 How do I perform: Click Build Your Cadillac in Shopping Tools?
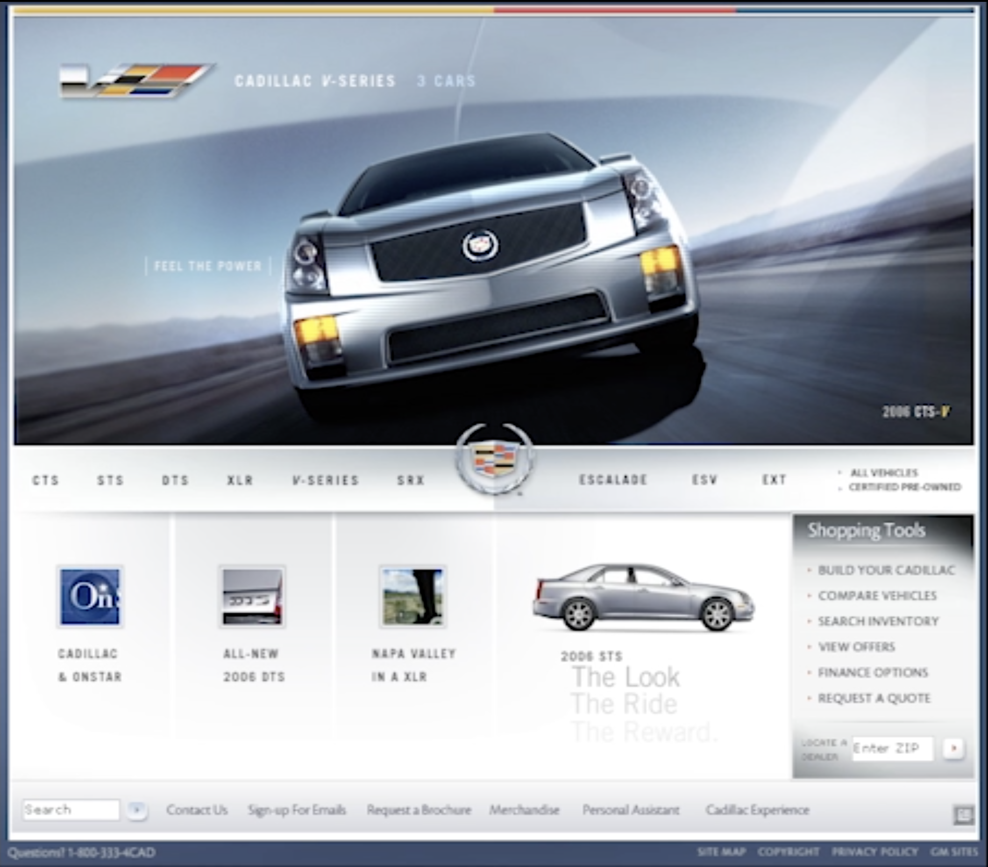click(x=887, y=570)
